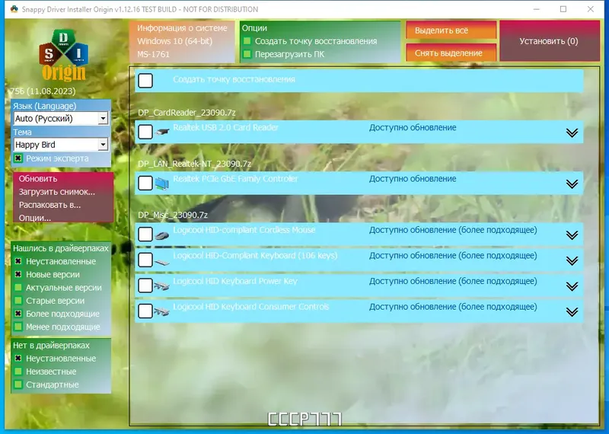609x434 pixels.
Task: Maximize the Snappy Driver Installer window
Action: coord(563,9)
